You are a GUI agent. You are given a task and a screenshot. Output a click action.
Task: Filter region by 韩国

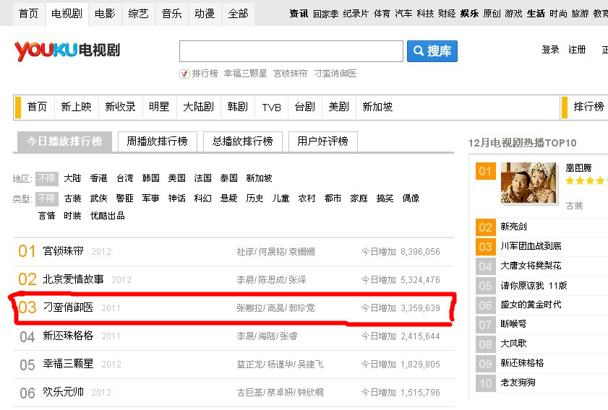[x=151, y=178]
